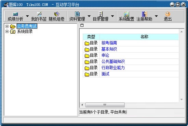Click the vertical scrollbar down arrow
The height and width of the screenshot is (126, 188).
click(182, 100)
